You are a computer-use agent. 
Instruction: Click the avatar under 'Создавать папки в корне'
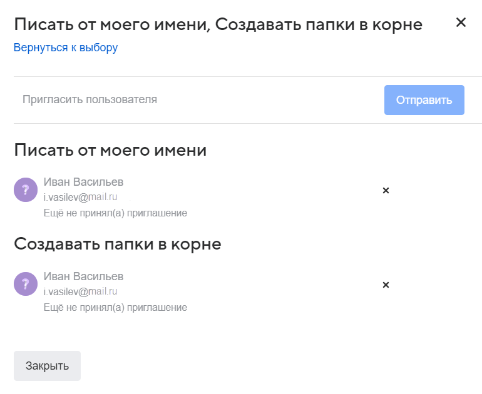pyautogui.click(x=26, y=284)
